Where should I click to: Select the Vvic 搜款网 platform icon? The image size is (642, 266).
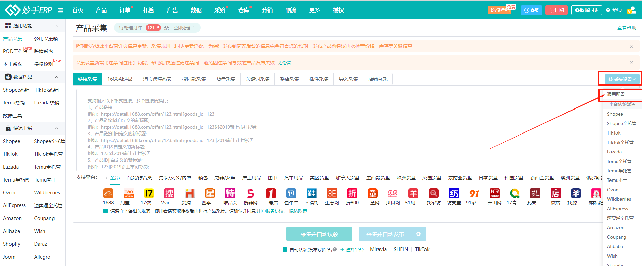click(x=169, y=194)
